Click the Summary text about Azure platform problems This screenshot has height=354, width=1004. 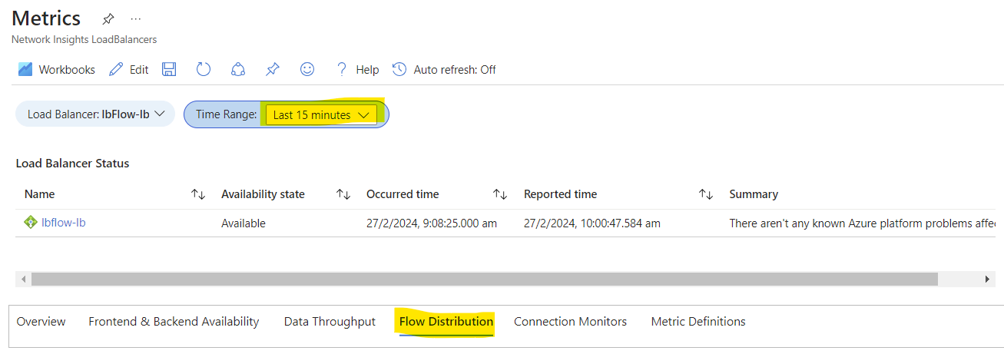(x=863, y=223)
